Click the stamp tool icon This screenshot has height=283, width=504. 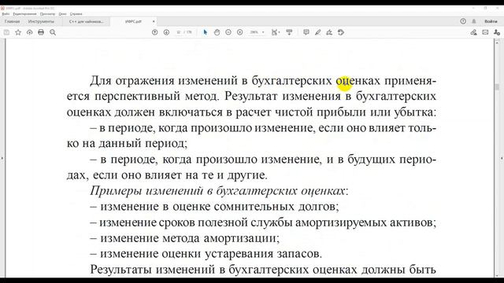click(341, 32)
